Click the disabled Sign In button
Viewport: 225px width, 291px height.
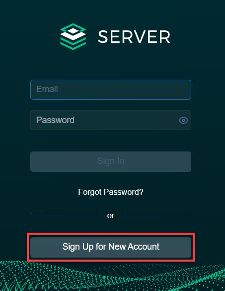point(111,161)
